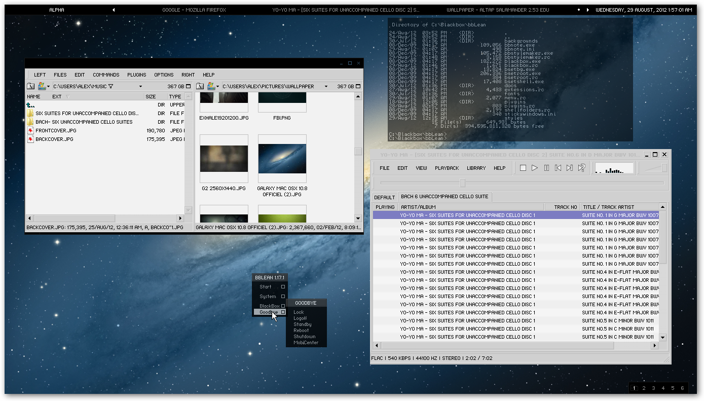Click the seek bar handle in the player
The height and width of the screenshot is (401, 704).
click(x=462, y=183)
